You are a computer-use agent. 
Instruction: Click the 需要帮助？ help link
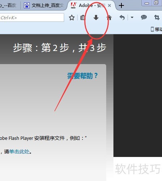pos(82,76)
